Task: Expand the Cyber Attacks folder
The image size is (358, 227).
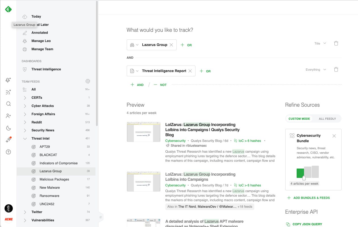Action: click(25, 106)
